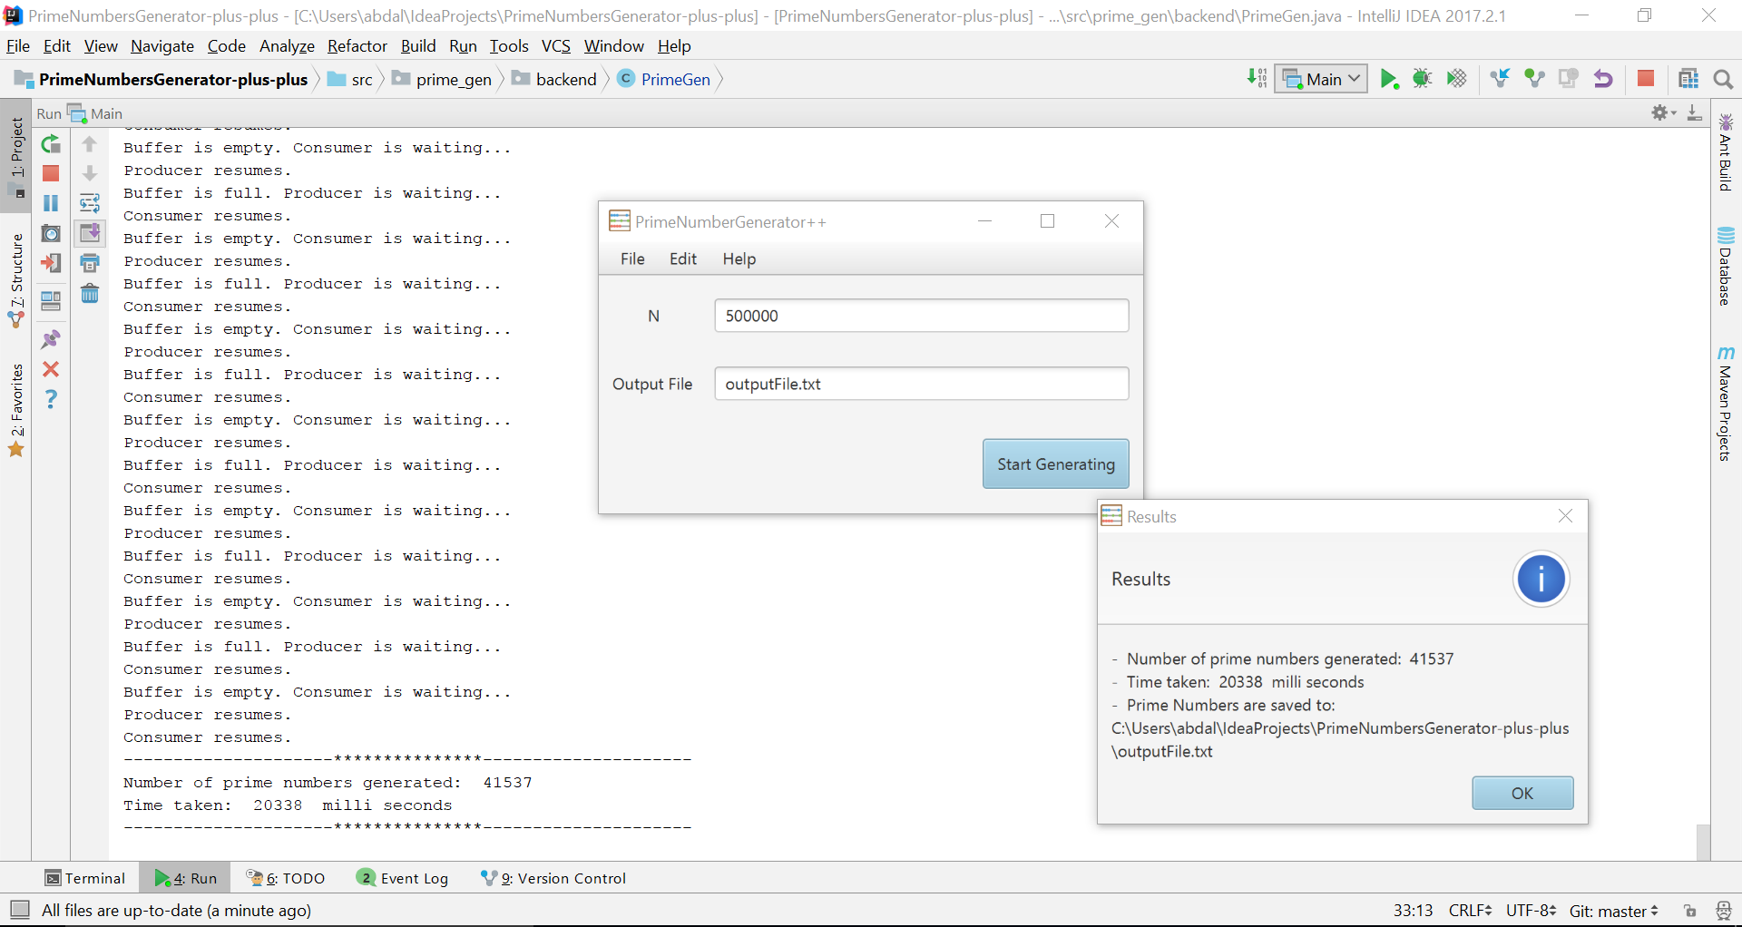Open the 9: Version Control tab
Viewport: 1742px width, 927px height.
[553, 878]
